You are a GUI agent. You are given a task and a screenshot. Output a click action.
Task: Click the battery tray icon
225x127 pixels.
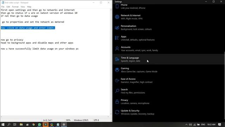[x=198, y=125]
